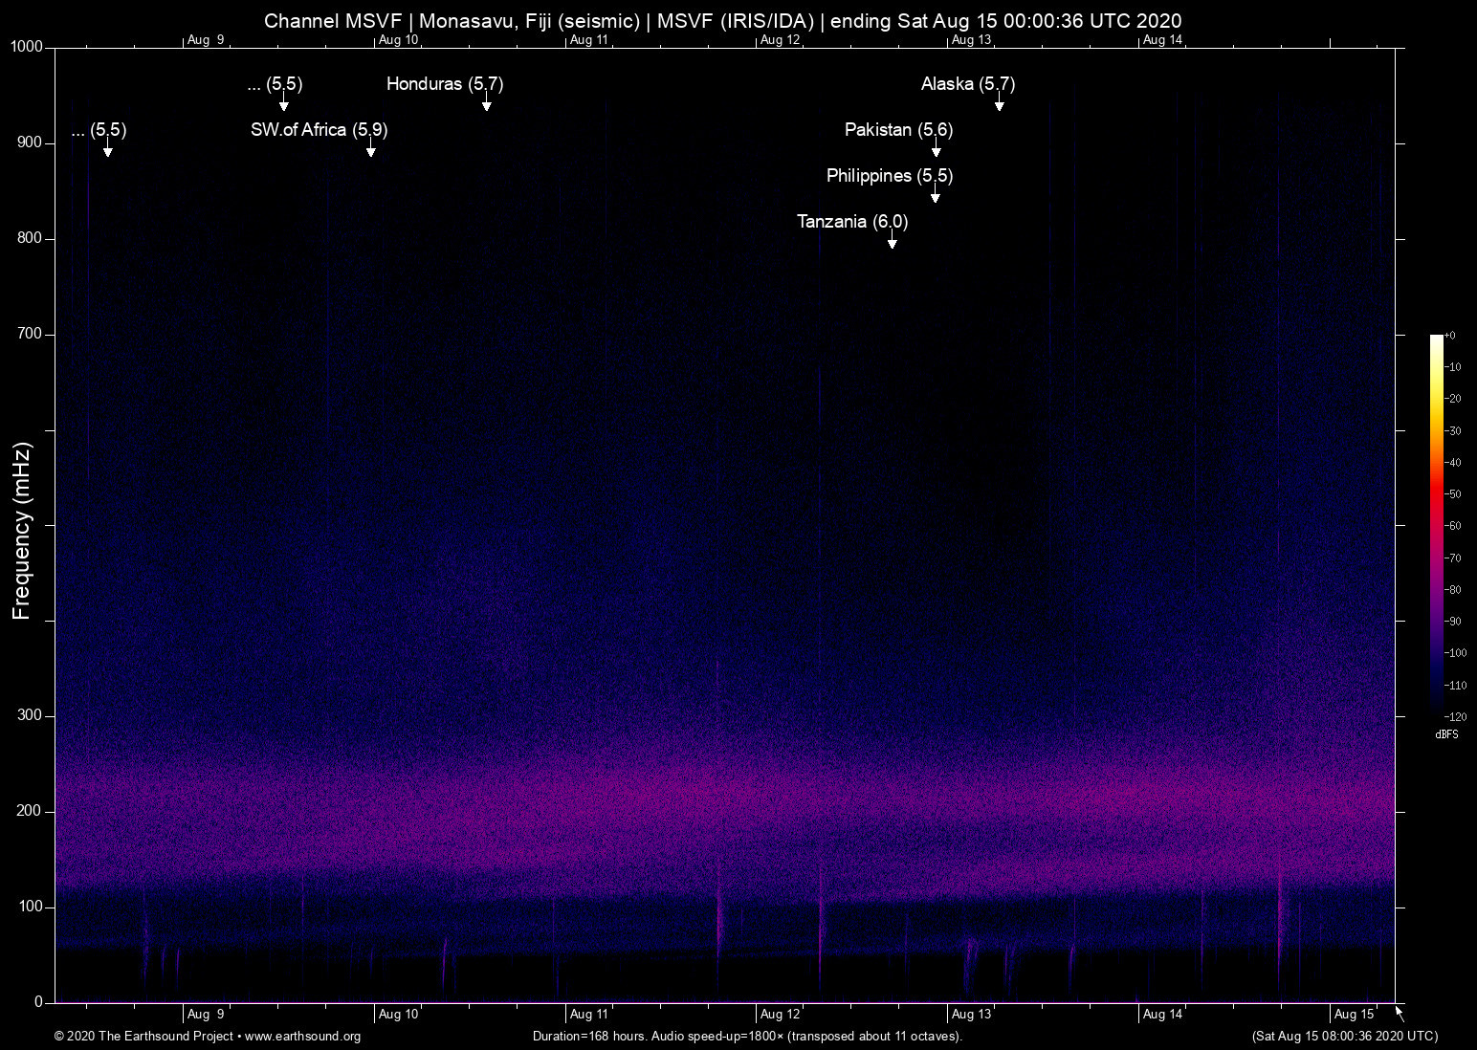Click the dBFS unit label under the color scale
This screenshot has width=1477, height=1050.
click(x=1446, y=734)
